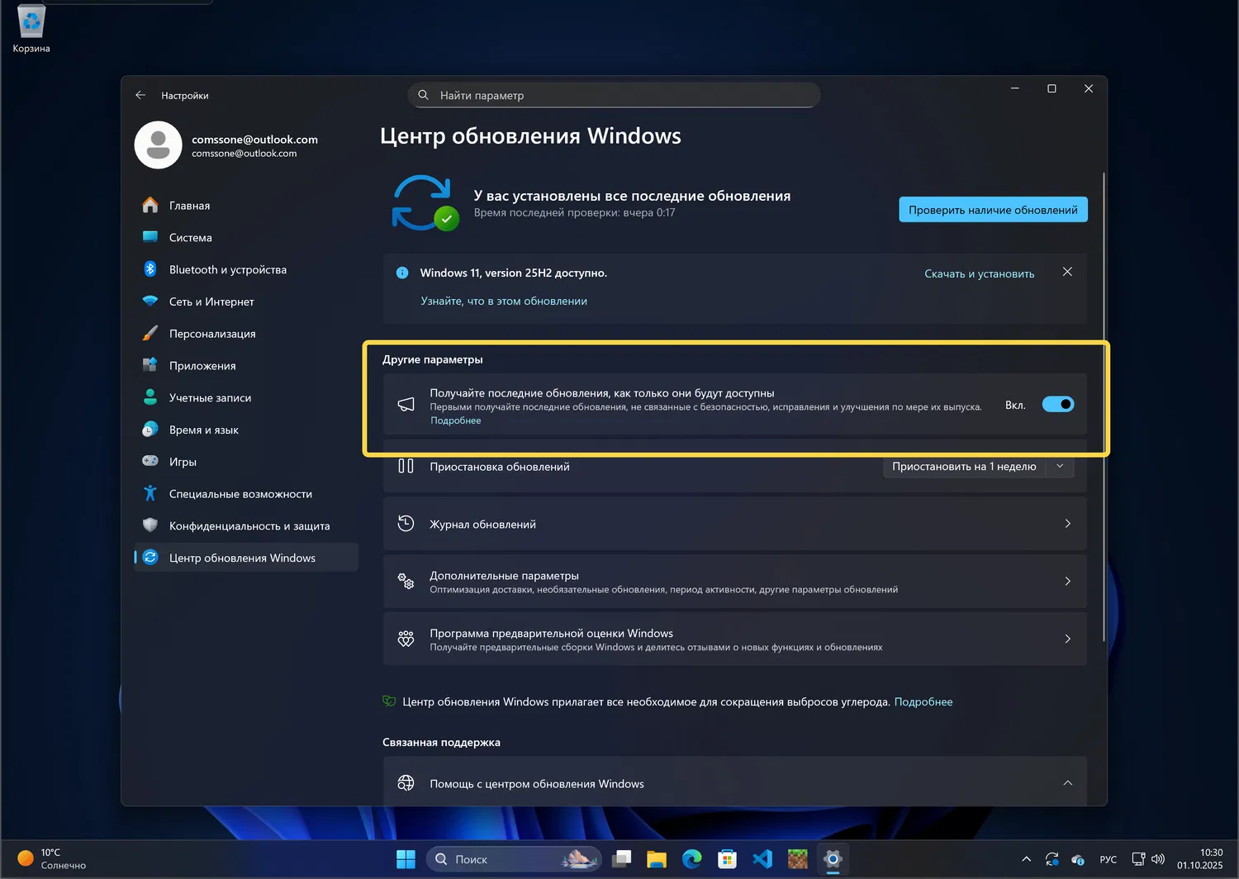
Task: Open Microsoft Edge from the taskbar
Action: 692,859
